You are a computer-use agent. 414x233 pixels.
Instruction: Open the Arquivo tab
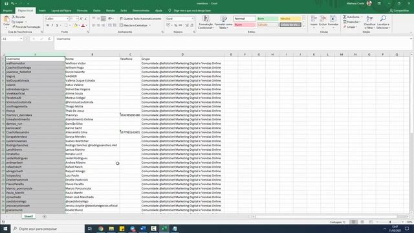click(7, 10)
